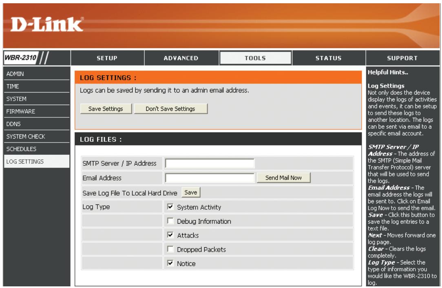
Task: Open the DDNS settings page
Action: click(37, 124)
